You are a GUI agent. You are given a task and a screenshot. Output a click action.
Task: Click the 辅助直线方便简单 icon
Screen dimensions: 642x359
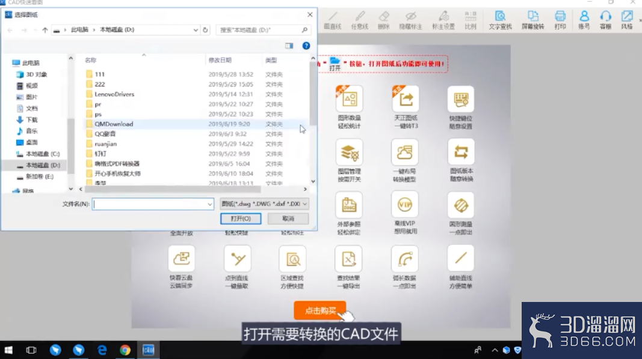pos(461,259)
